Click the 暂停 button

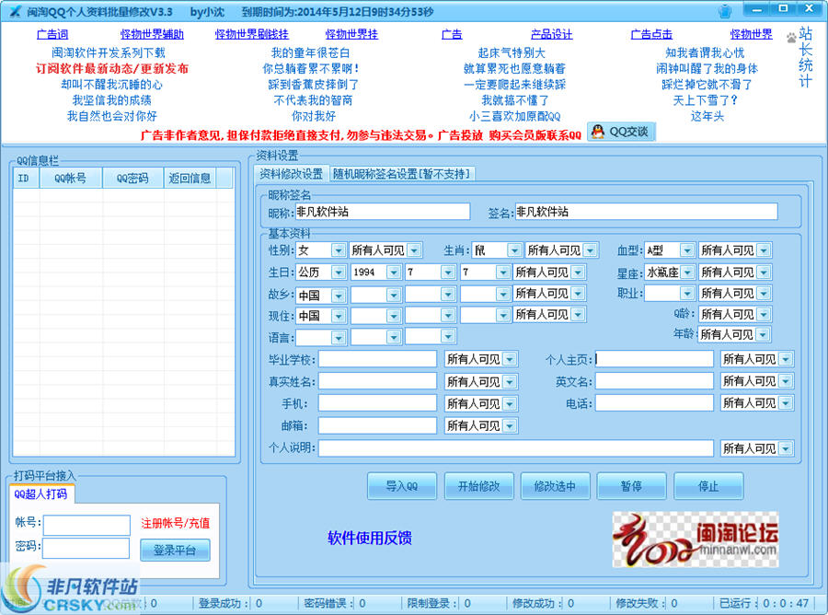coord(631,486)
